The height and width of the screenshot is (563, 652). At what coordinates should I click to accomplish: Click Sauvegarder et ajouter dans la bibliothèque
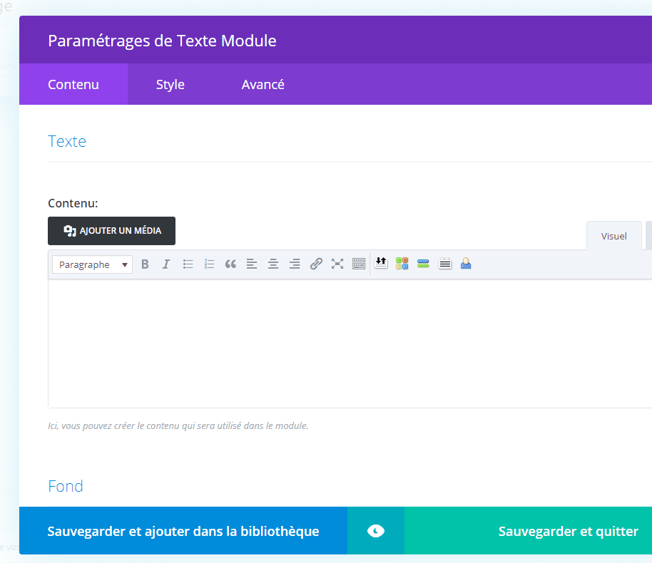point(183,531)
